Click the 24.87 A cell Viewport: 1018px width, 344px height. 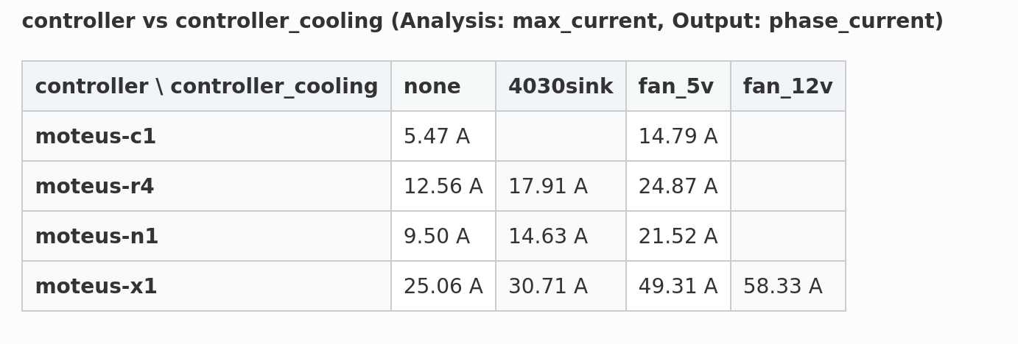point(678,187)
